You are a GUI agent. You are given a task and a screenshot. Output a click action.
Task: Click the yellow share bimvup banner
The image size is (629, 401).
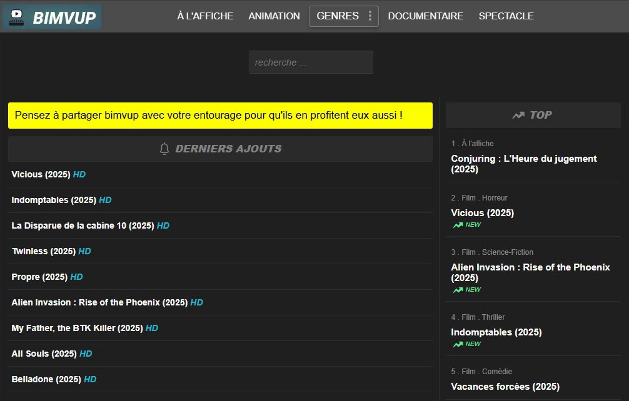220,116
